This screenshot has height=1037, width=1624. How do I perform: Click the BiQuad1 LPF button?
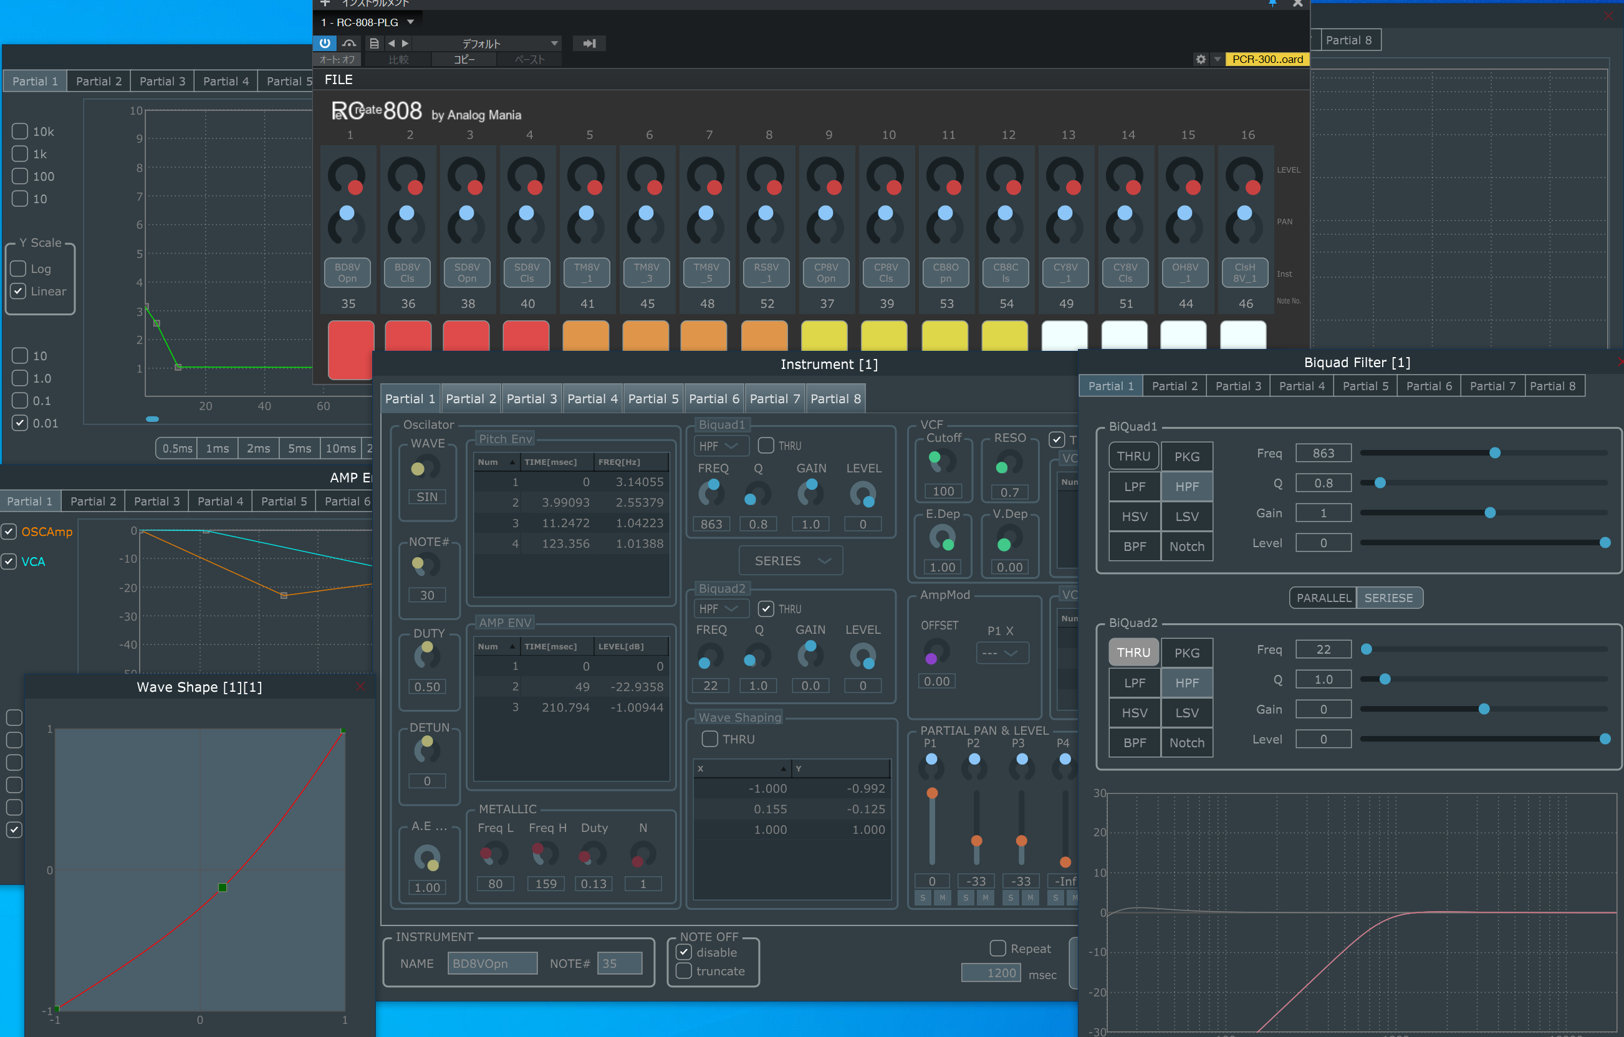(x=1135, y=486)
